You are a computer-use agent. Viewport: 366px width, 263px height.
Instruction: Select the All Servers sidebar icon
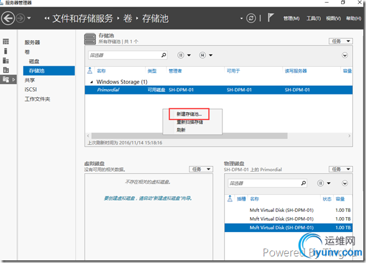(6, 61)
